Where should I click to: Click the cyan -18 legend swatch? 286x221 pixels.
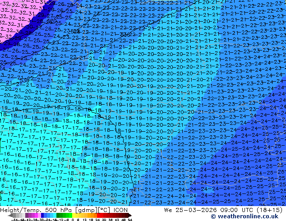(55, 215)
